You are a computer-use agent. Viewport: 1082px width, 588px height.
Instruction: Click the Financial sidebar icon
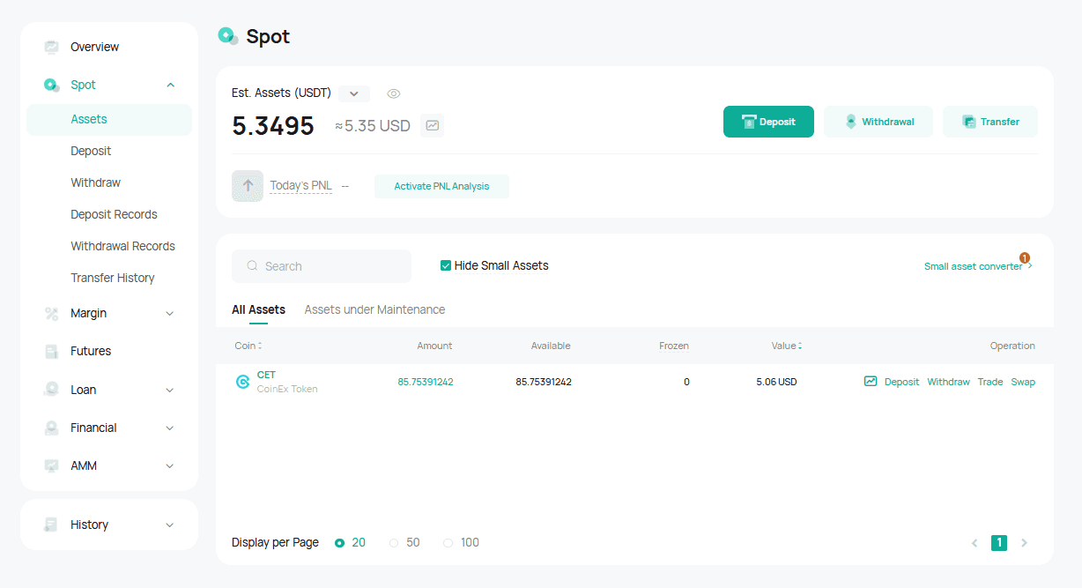(52, 428)
